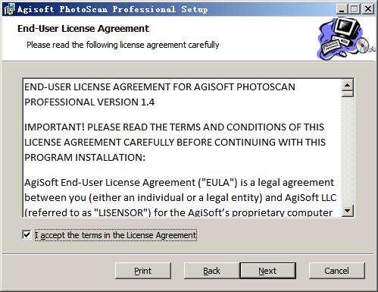Print the license agreement
378x292 pixels.
[143, 271]
